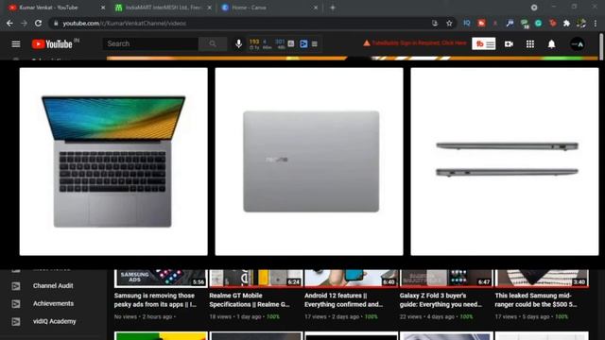Click the install app icon in address bar
Screen dimensions: 605x340
(x=435, y=23)
